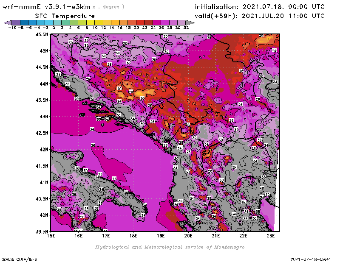340x262 pixels.
Task: Click the gray above-32 legend arrow
Action: 190,22
